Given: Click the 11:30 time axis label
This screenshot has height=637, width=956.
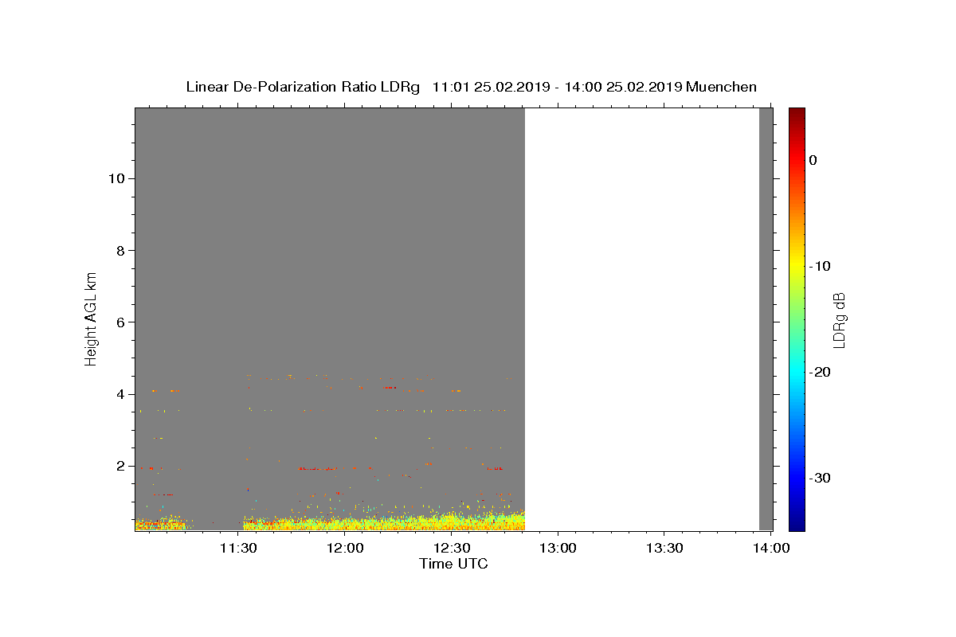Looking at the screenshot, I should 238,548.
